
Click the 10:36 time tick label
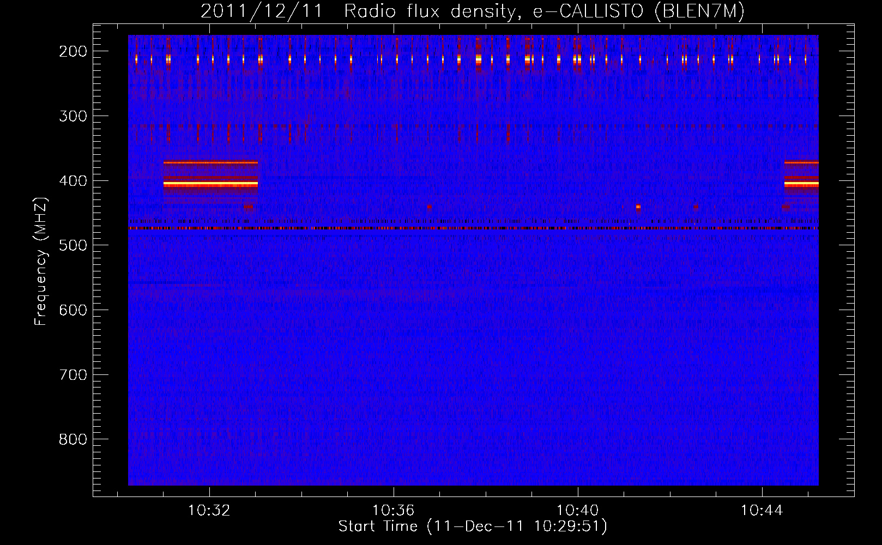click(393, 511)
